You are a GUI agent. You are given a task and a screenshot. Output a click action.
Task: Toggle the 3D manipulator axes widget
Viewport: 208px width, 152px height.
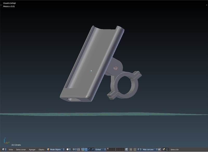(83, 149)
